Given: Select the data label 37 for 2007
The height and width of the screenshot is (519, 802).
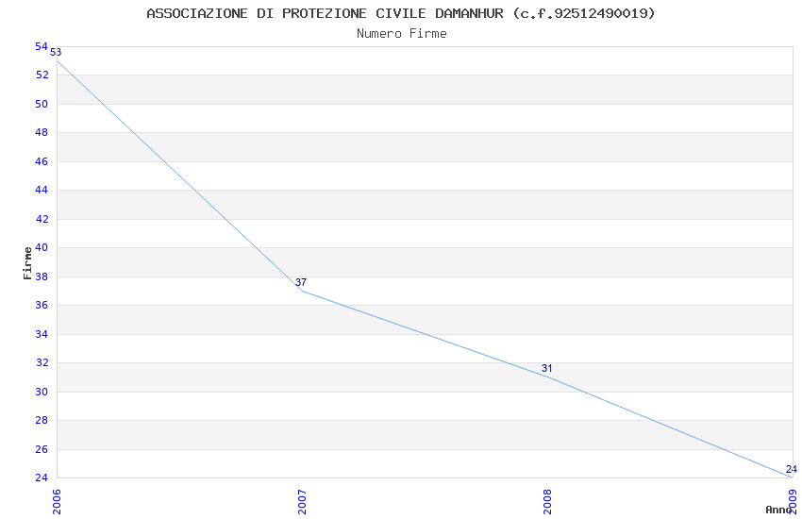Looking at the screenshot, I should coord(301,282).
